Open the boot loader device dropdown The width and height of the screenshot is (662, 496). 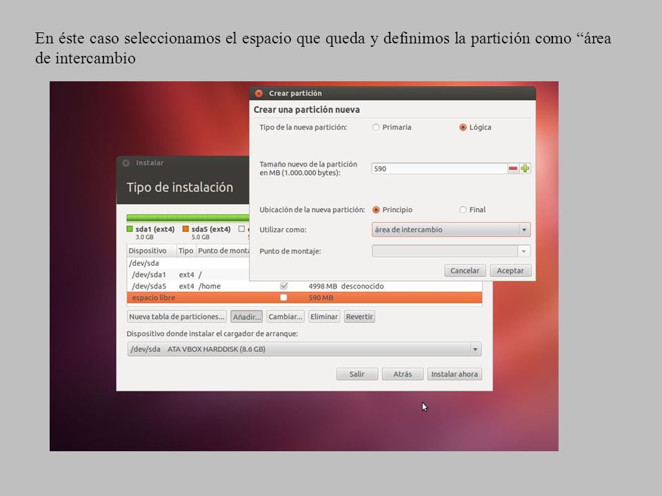pyautogui.click(x=304, y=349)
